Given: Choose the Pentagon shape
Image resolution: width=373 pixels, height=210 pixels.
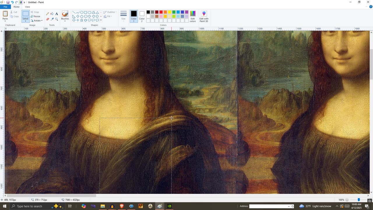Looking at the screenshot, I should pos(82,16).
